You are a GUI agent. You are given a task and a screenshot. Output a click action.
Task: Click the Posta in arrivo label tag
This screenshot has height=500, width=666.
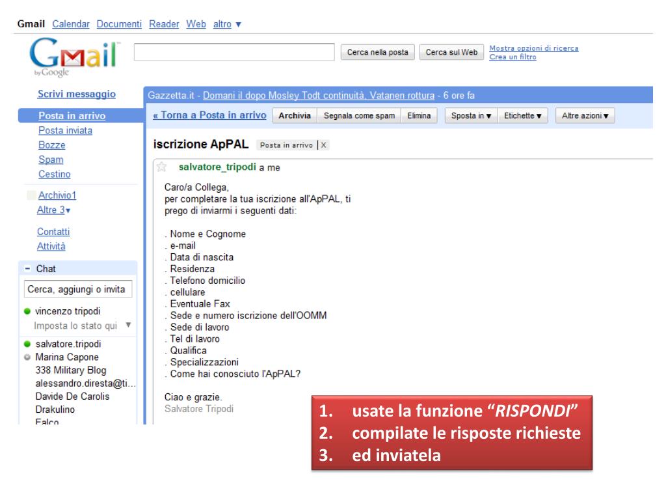coord(286,145)
